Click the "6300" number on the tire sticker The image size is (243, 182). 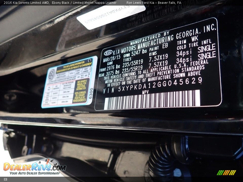point(91,94)
